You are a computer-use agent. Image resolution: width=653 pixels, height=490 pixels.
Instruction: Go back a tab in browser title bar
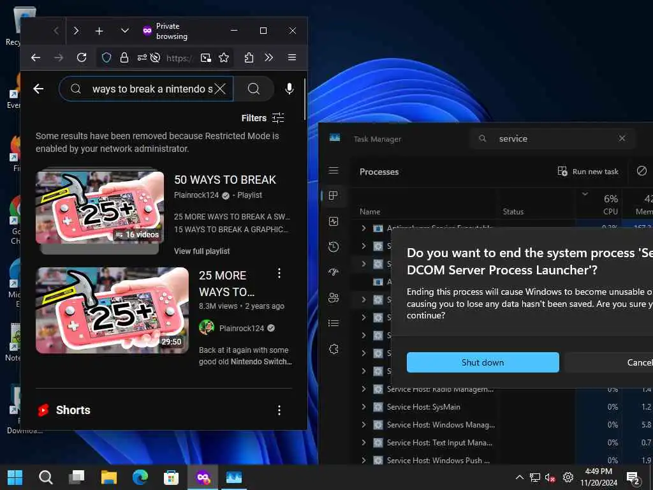(x=56, y=31)
